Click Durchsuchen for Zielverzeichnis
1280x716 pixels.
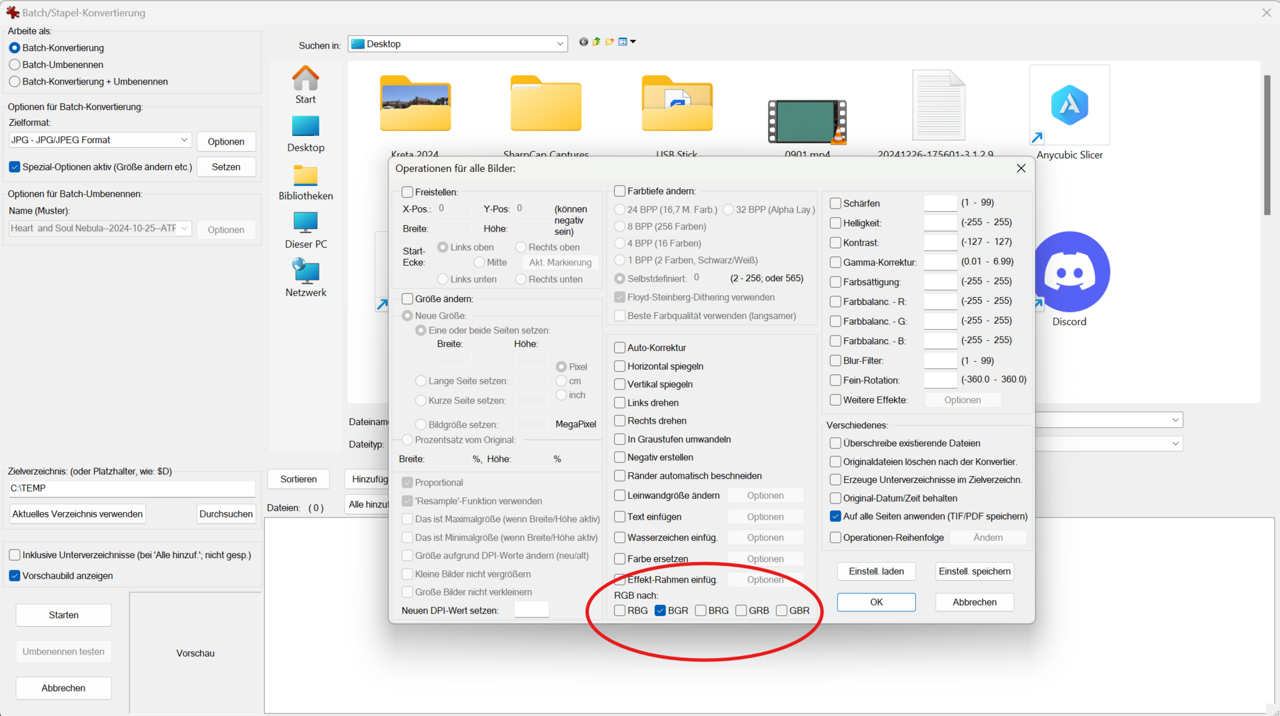[226, 514]
